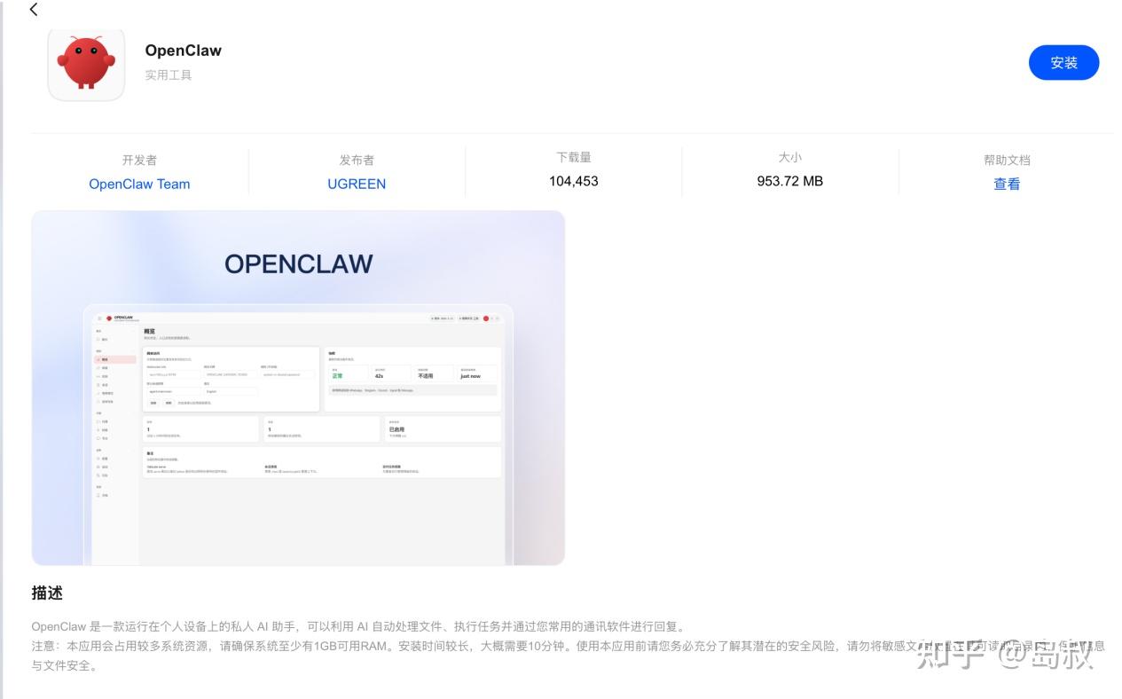Select the description sentence starting 'OpenClaw 是一款'
This screenshot has width=1122, height=699.
(x=358, y=626)
